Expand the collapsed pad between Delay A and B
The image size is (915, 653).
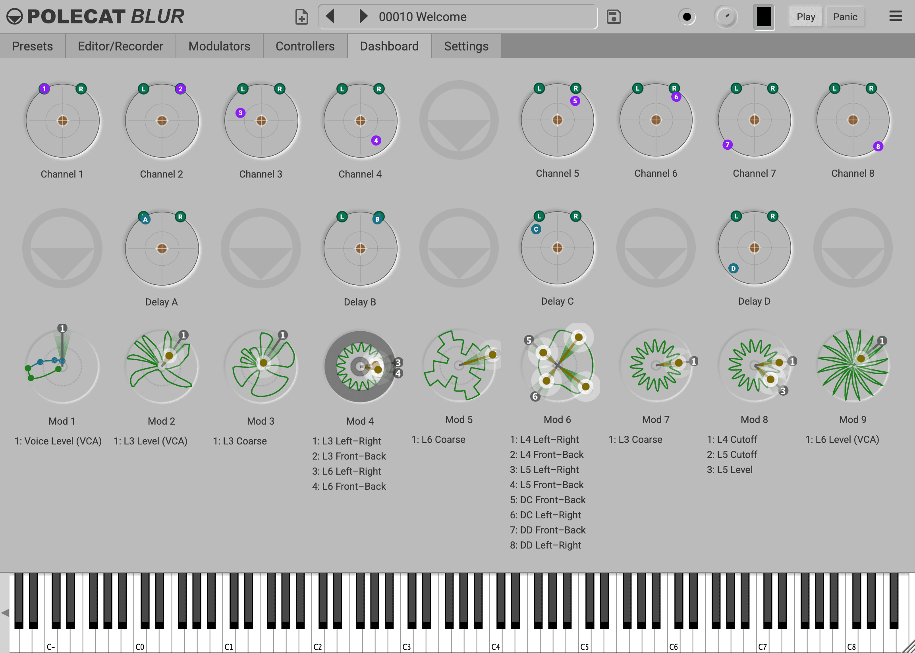pos(261,248)
